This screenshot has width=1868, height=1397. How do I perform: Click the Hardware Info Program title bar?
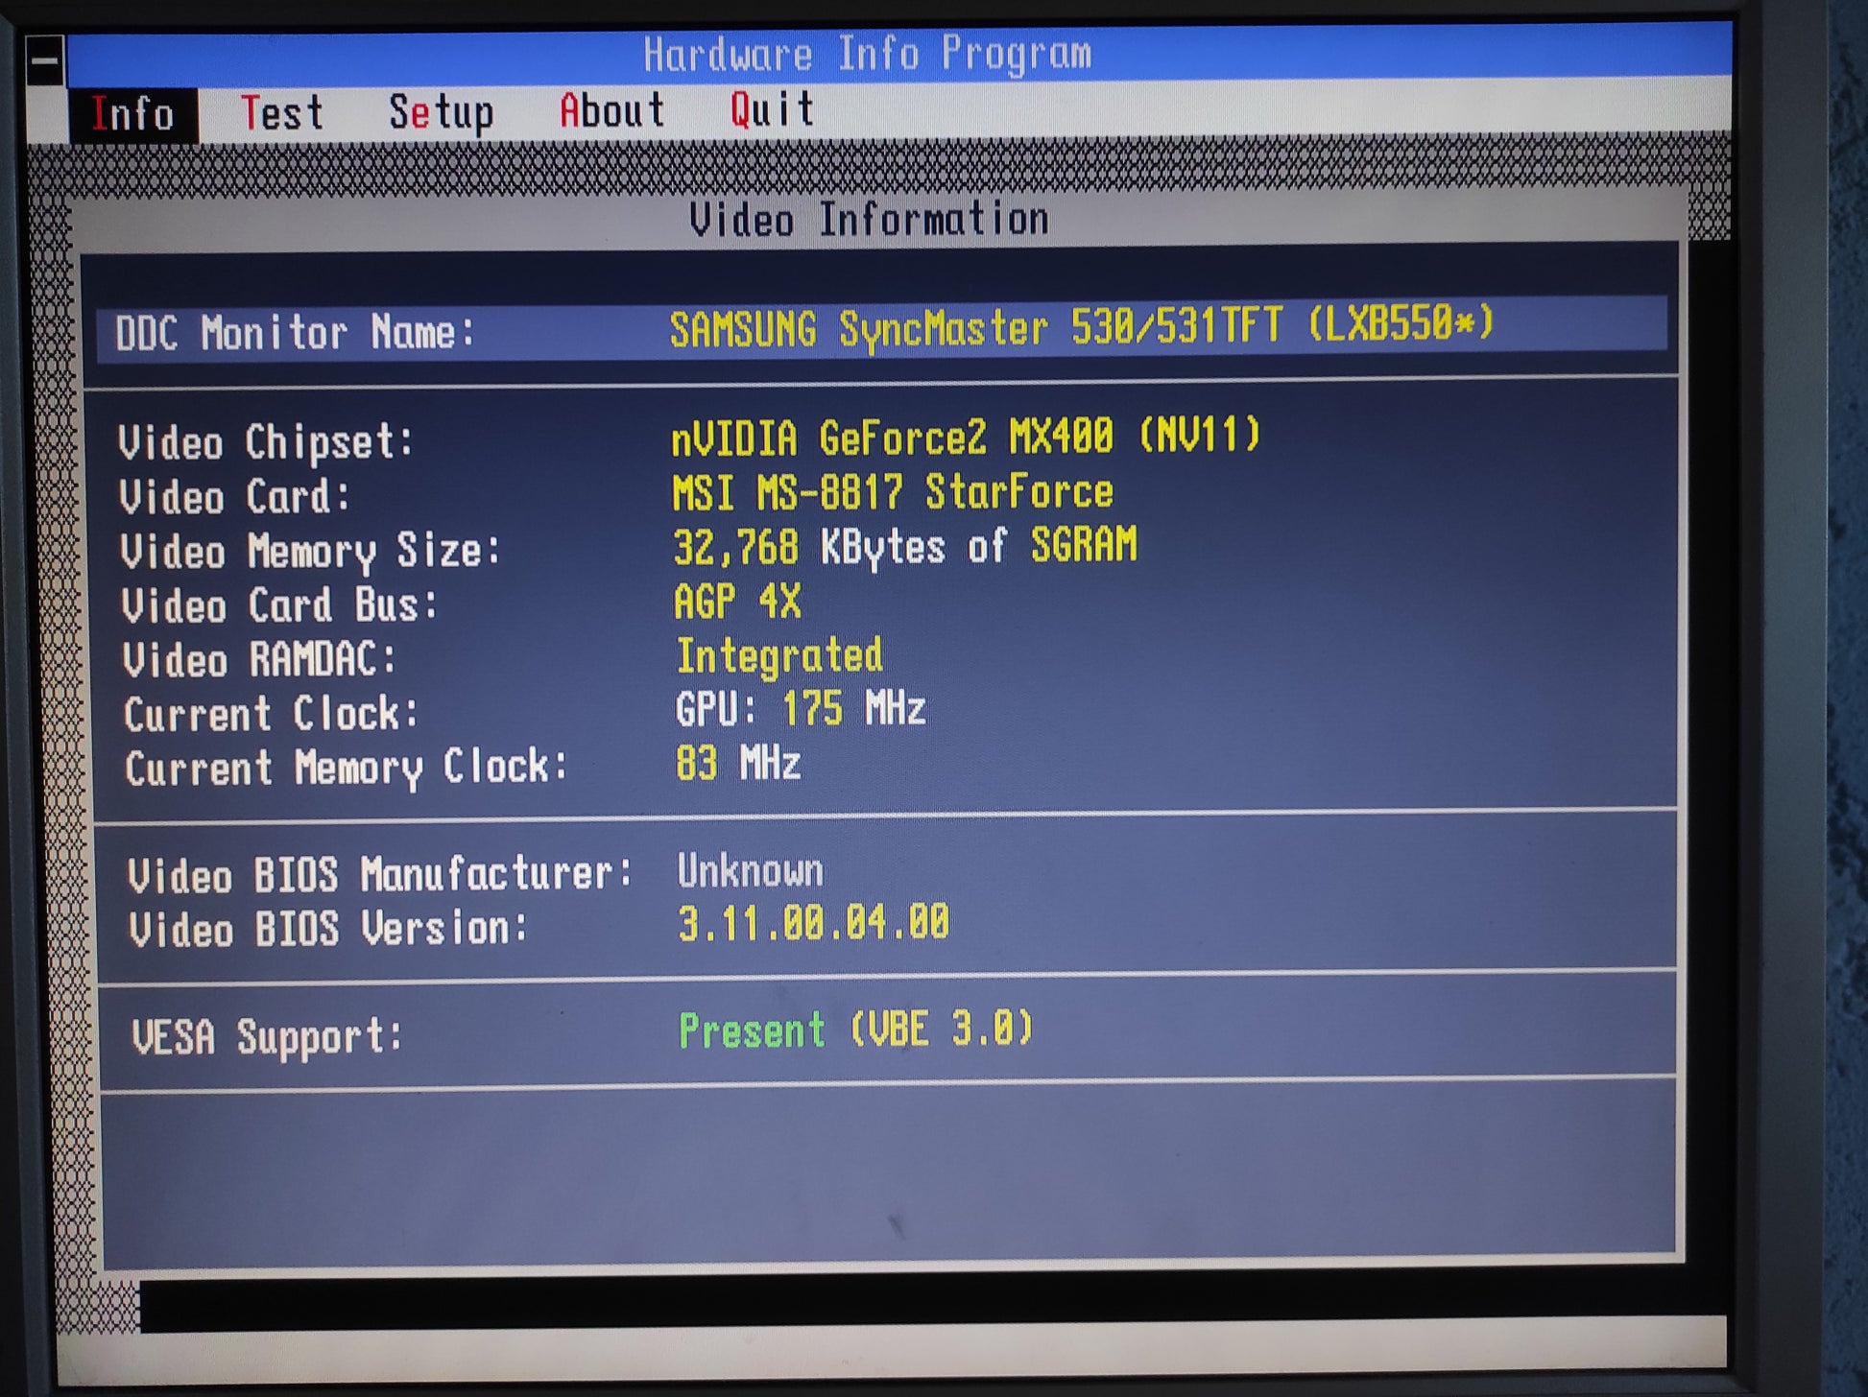coord(868,54)
